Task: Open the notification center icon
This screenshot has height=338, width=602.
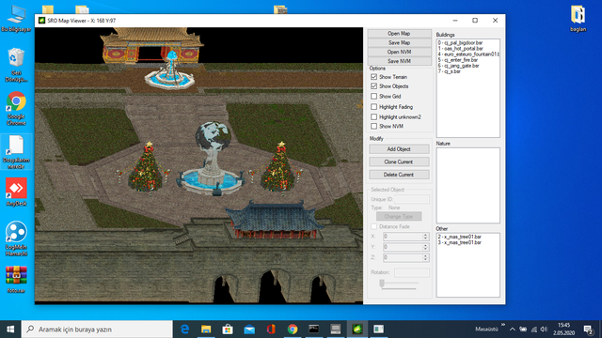Action: coord(588,330)
